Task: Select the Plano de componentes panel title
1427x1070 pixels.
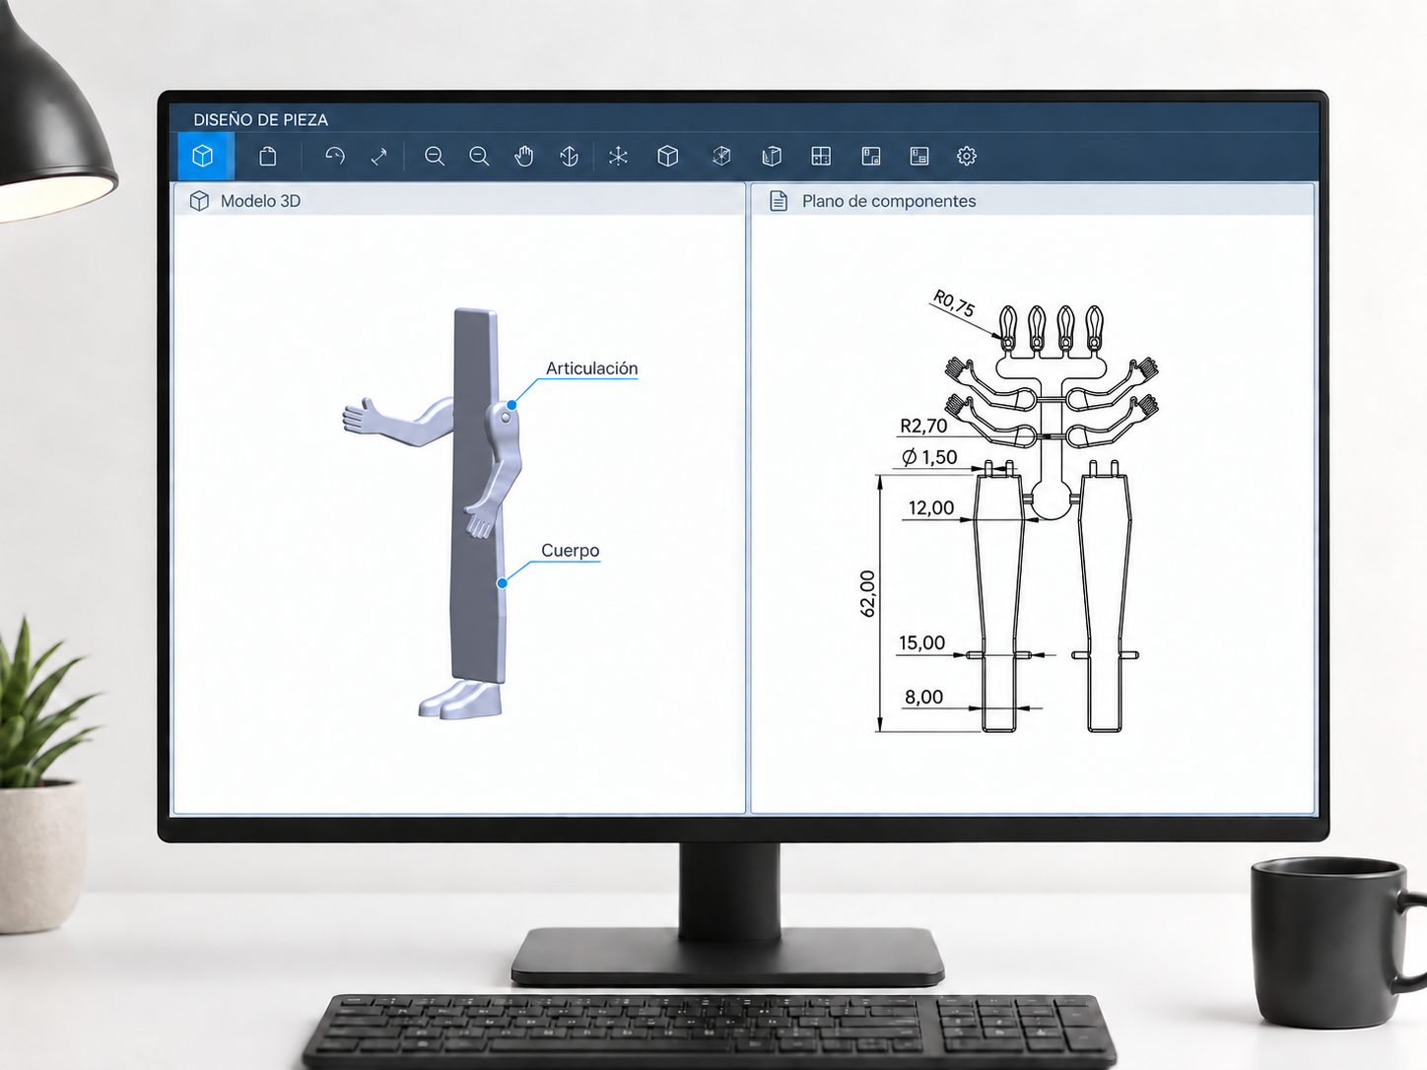Action: pos(889,201)
